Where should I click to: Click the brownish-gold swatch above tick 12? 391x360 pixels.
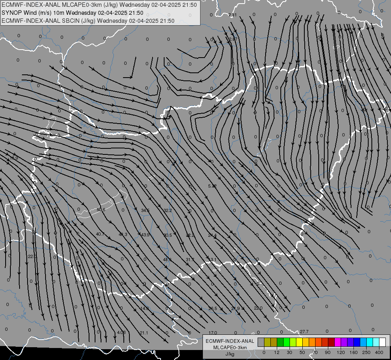pos(274,342)
